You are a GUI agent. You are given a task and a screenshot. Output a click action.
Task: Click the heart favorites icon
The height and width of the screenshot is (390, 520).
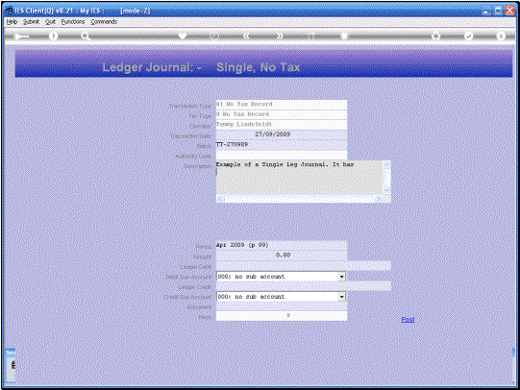(x=183, y=36)
